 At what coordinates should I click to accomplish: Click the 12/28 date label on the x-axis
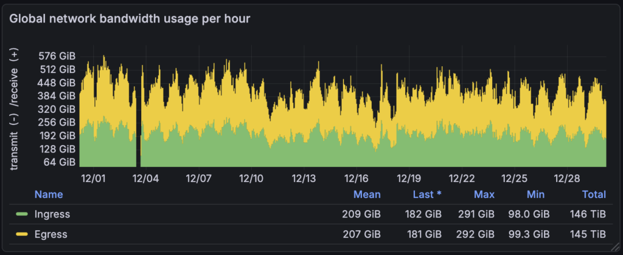point(566,178)
